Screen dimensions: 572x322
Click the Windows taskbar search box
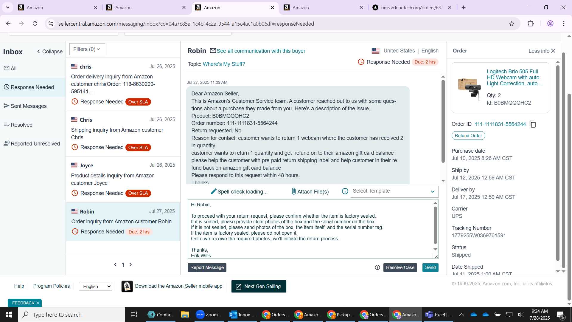(x=71, y=315)
